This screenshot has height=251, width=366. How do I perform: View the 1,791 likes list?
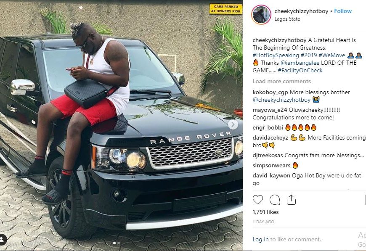tap(265, 212)
